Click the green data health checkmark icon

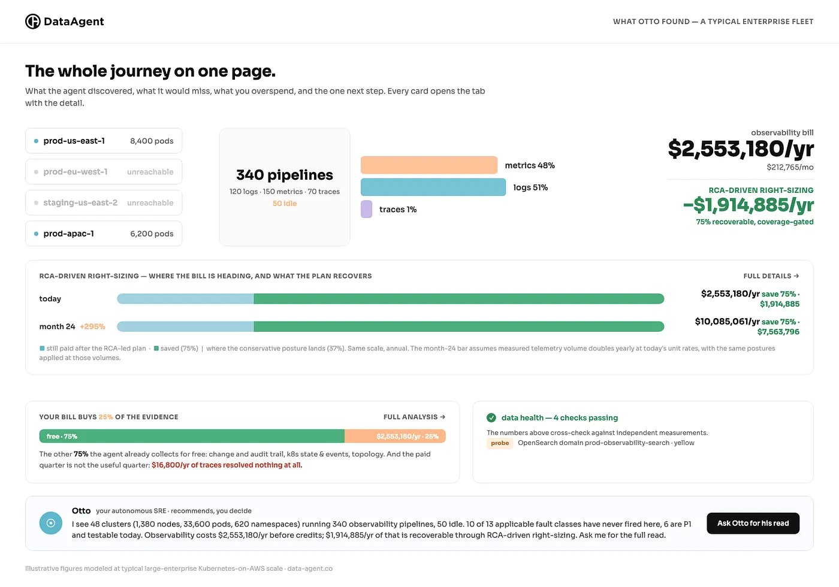pos(491,417)
